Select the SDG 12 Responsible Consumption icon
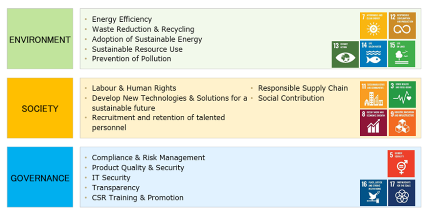The image size is (427, 212). 402,25
